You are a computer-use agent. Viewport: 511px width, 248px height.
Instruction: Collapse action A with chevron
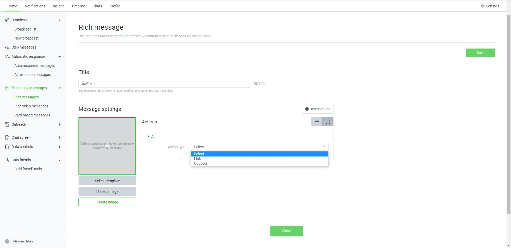148,136
